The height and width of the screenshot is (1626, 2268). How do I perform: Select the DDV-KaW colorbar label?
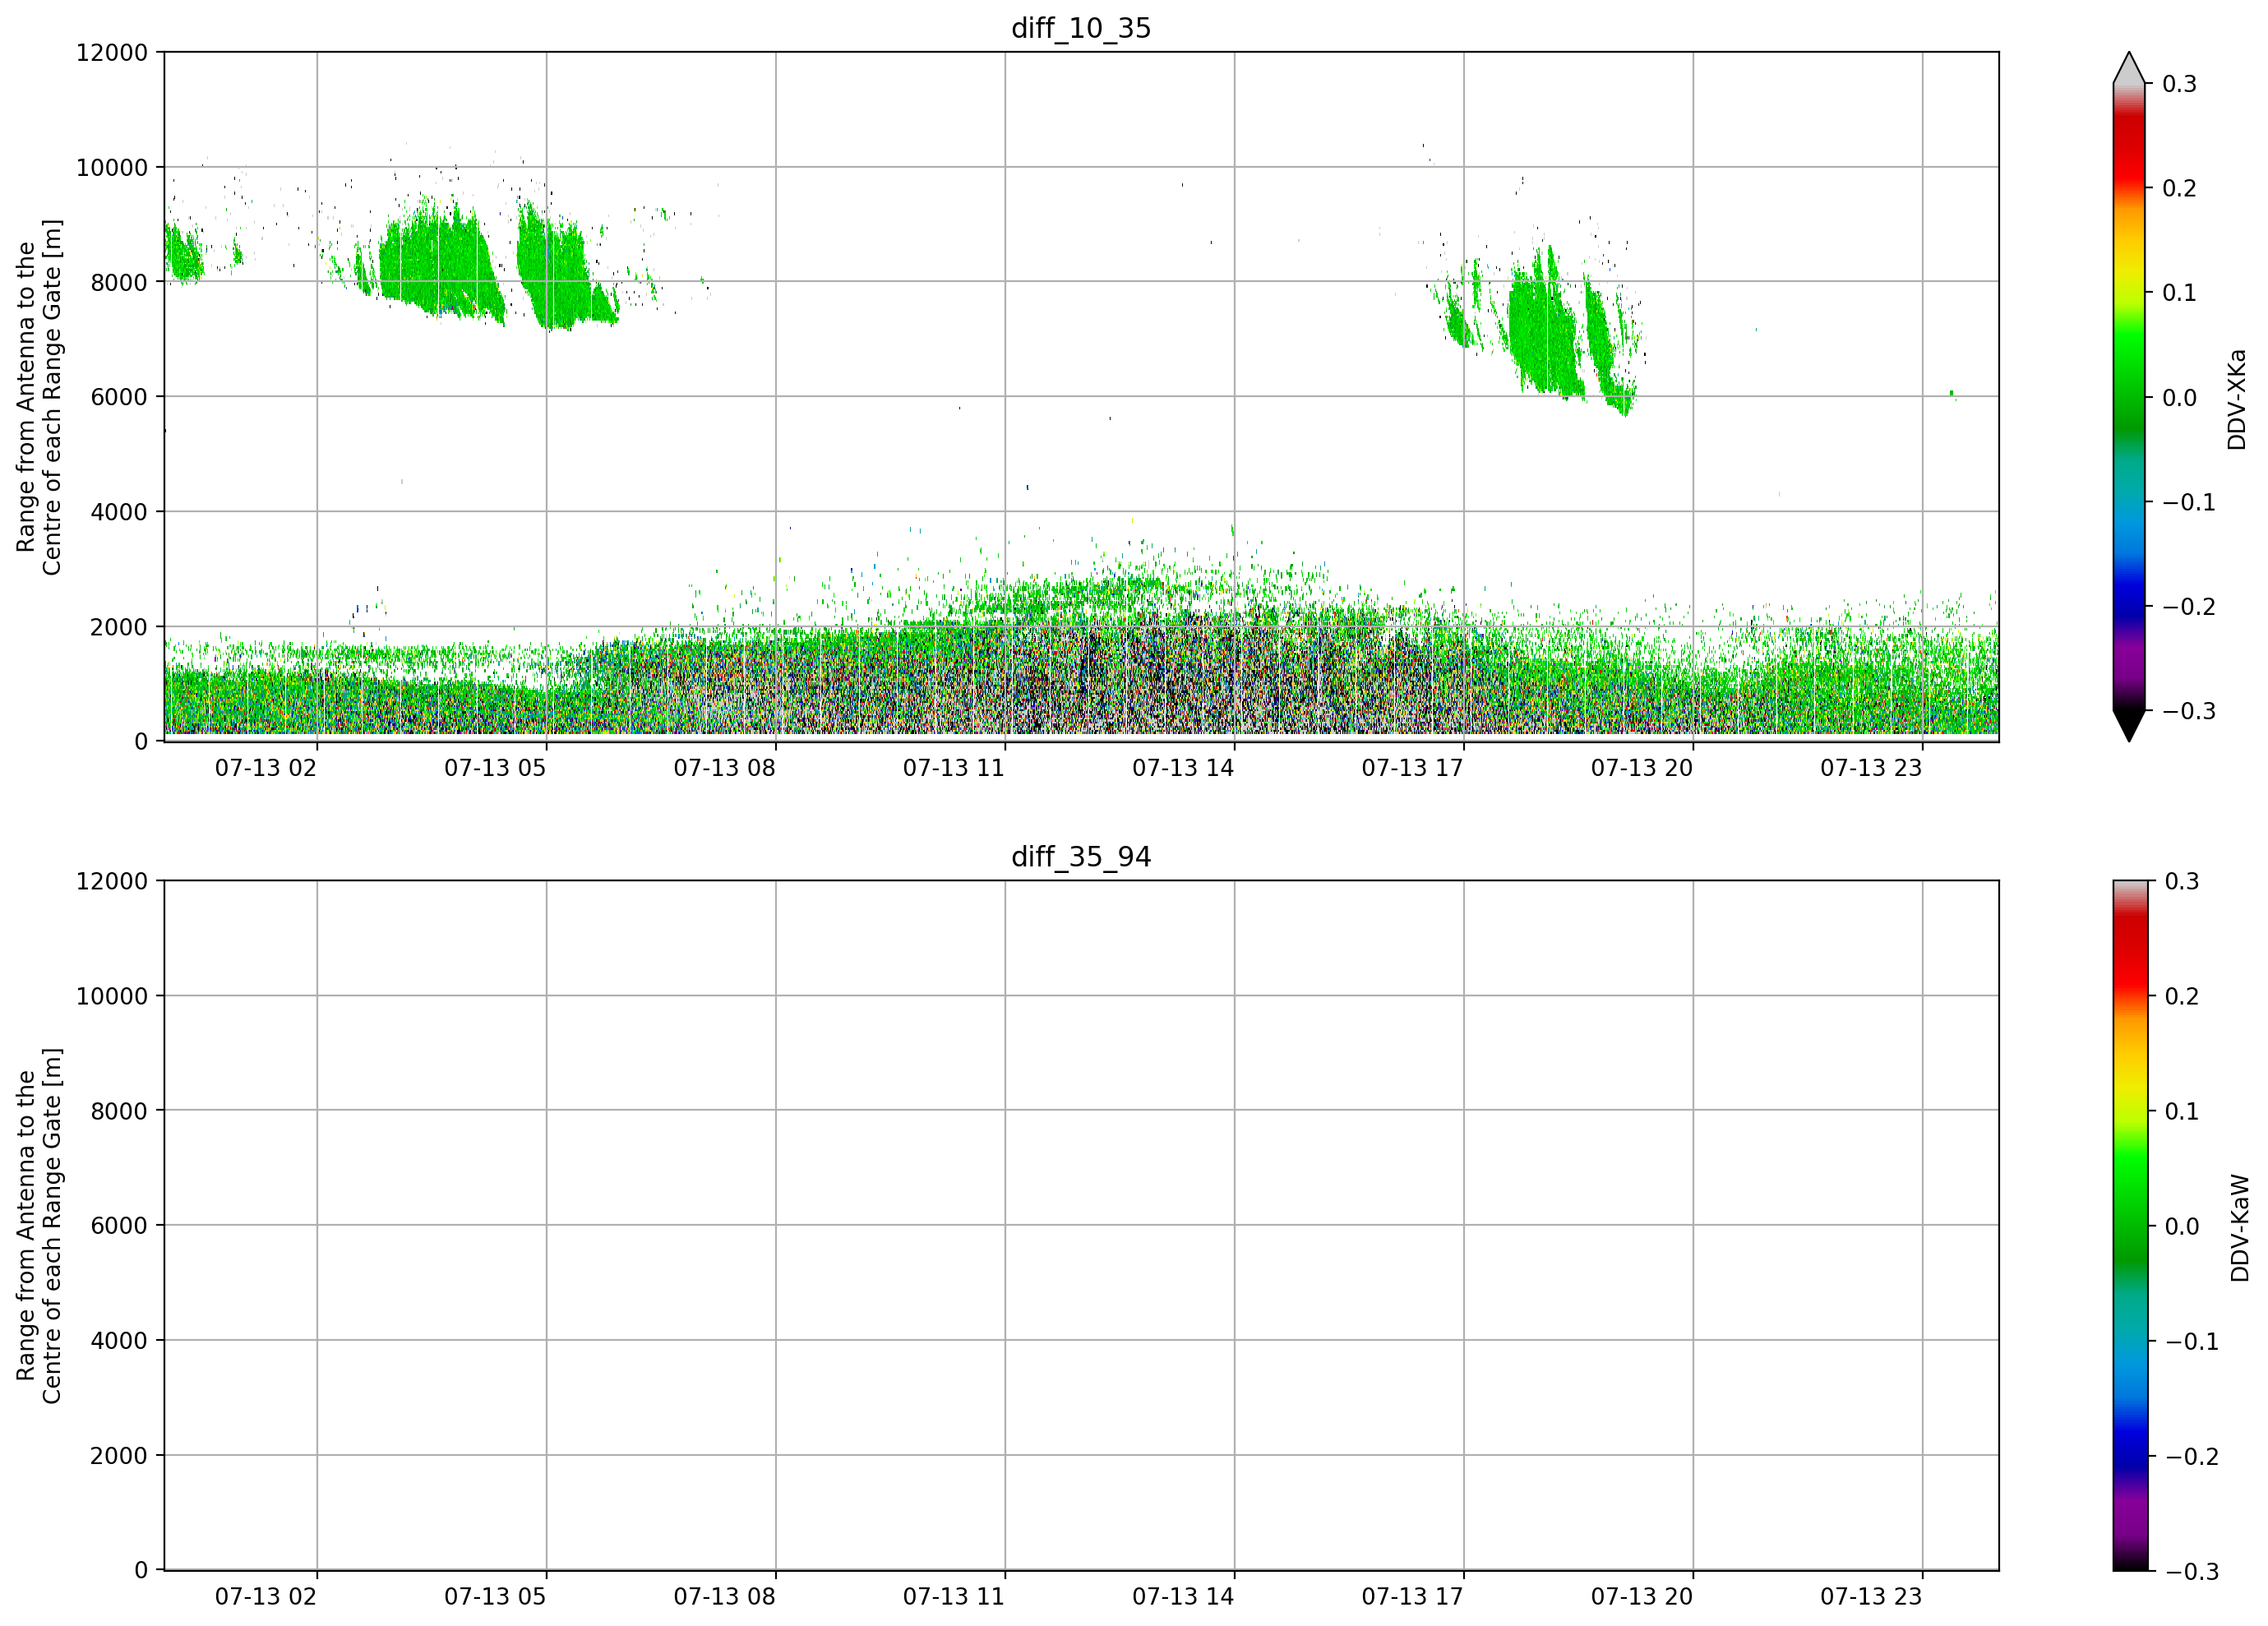tap(2240, 1227)
